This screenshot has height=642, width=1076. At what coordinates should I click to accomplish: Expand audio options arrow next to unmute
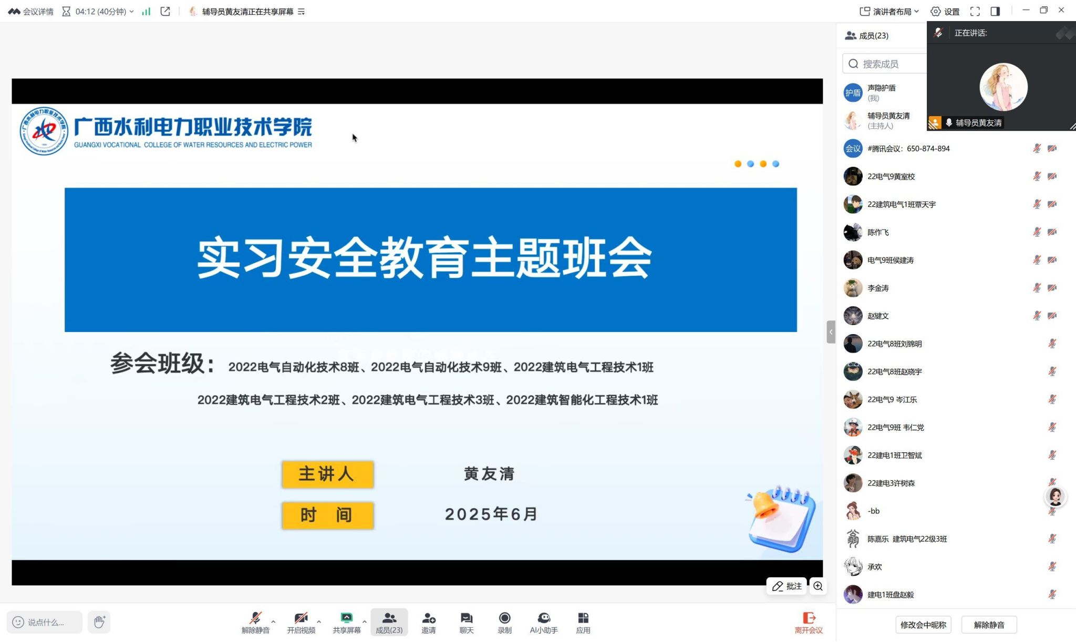(x=273, y=622)
